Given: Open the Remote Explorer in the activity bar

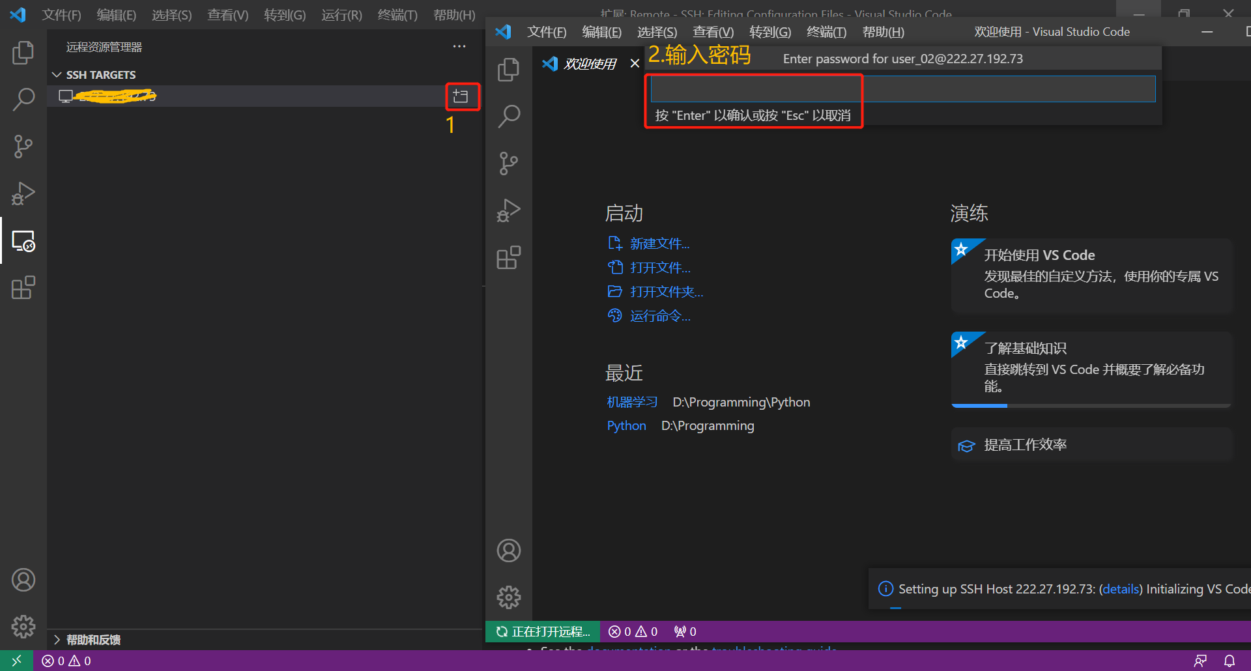Looking at the screenshot, I should [23, 241].
